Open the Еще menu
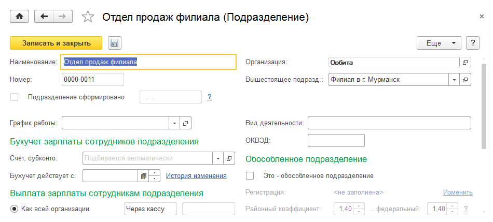The width and height of the screenshot is (493, 222). (439, 43)
